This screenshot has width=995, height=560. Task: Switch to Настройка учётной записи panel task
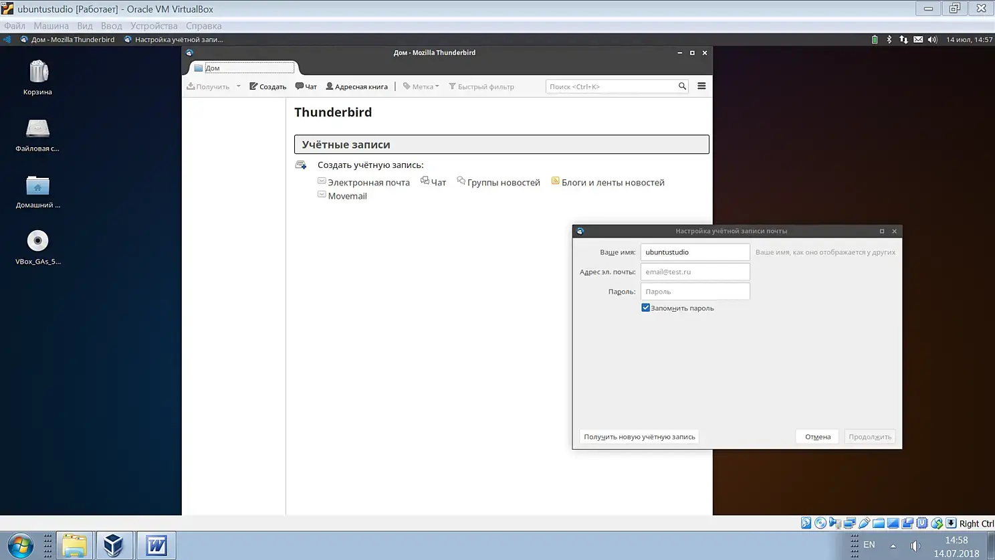[174, 39]
